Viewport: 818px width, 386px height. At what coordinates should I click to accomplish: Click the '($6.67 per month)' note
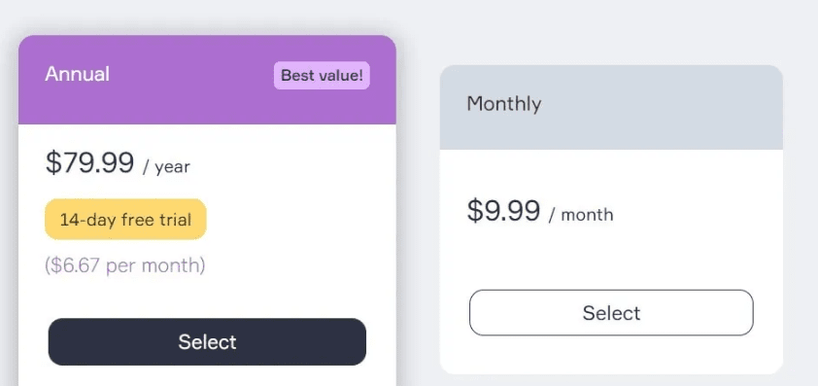click(125, 265)
